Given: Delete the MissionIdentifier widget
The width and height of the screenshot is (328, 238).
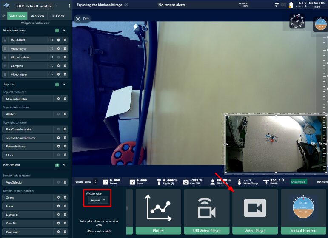Looking at the screenshot, I should pyautogui.click(x=65, y=99).
